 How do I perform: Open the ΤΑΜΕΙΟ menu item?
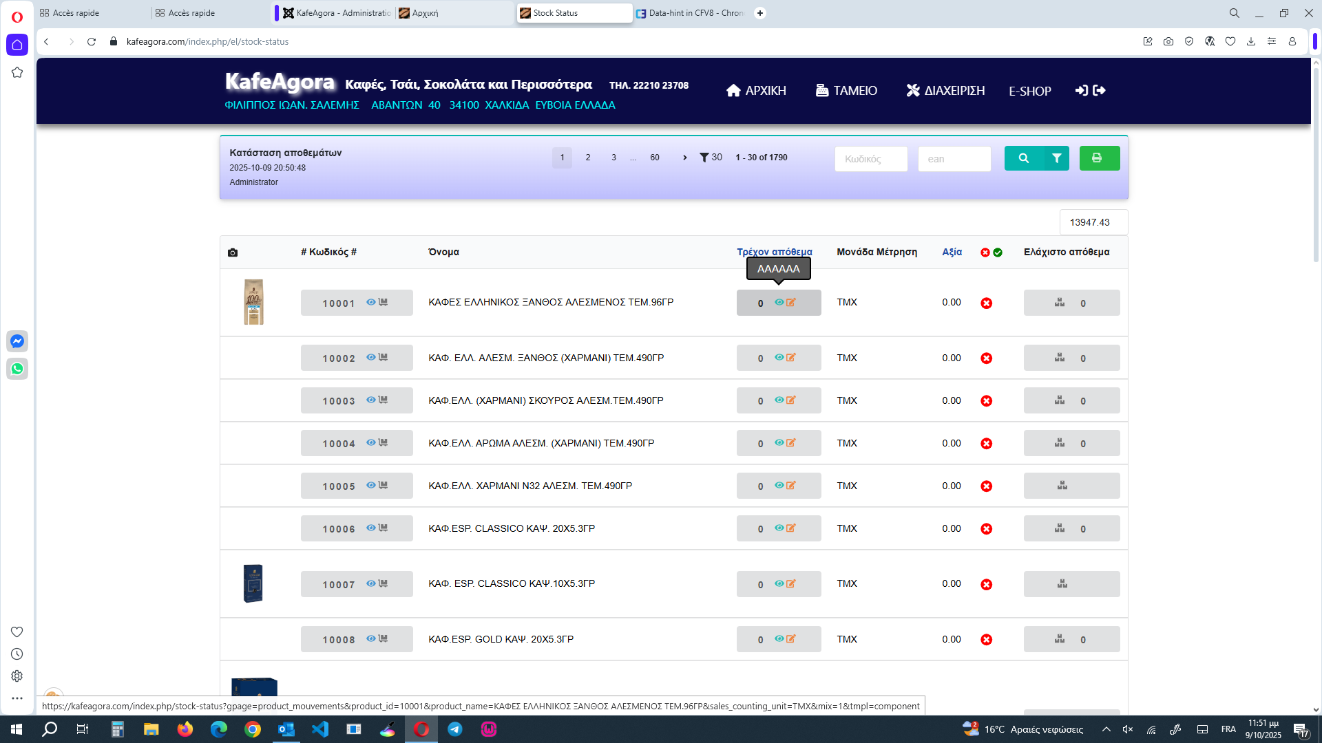[x=846, y=91]
